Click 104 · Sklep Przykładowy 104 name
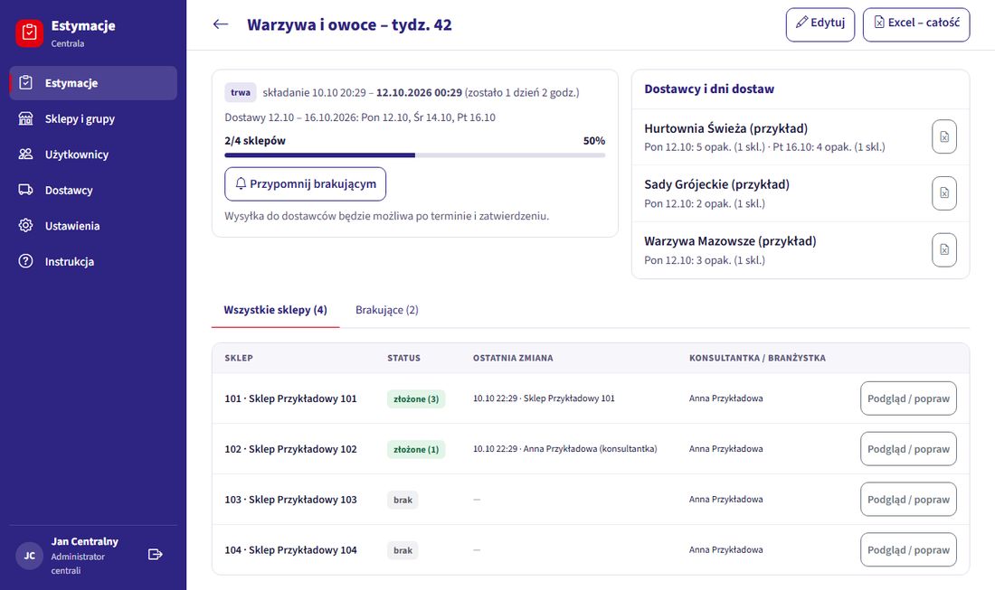This screenshot has width=995, height=590. click(x=290, y=550)
